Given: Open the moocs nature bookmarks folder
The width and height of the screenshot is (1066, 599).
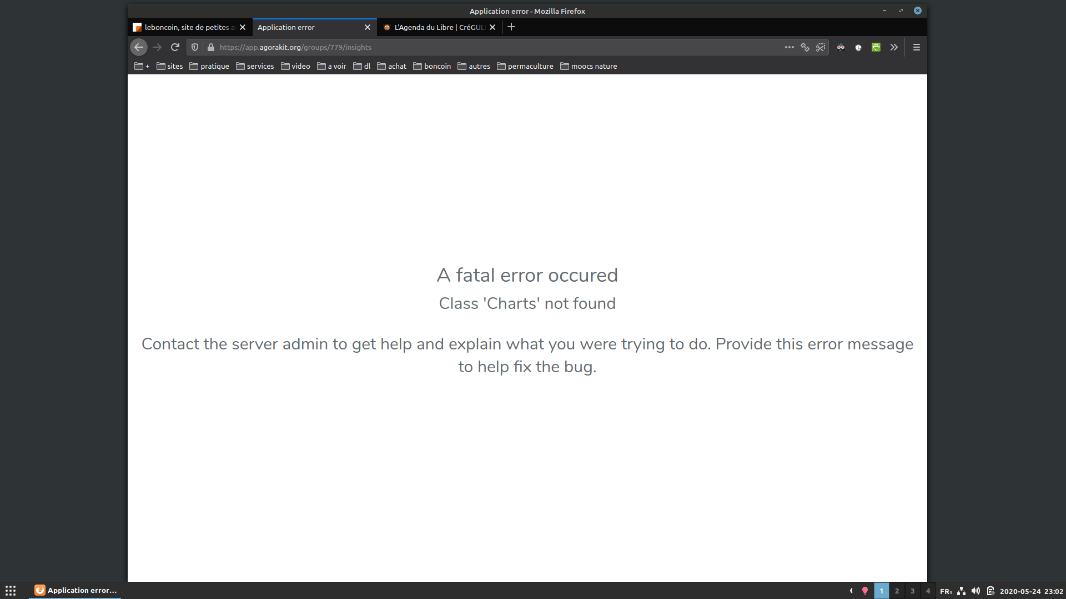Looking at the screenshot, I should pyautogui.click(x=589, y=66).
